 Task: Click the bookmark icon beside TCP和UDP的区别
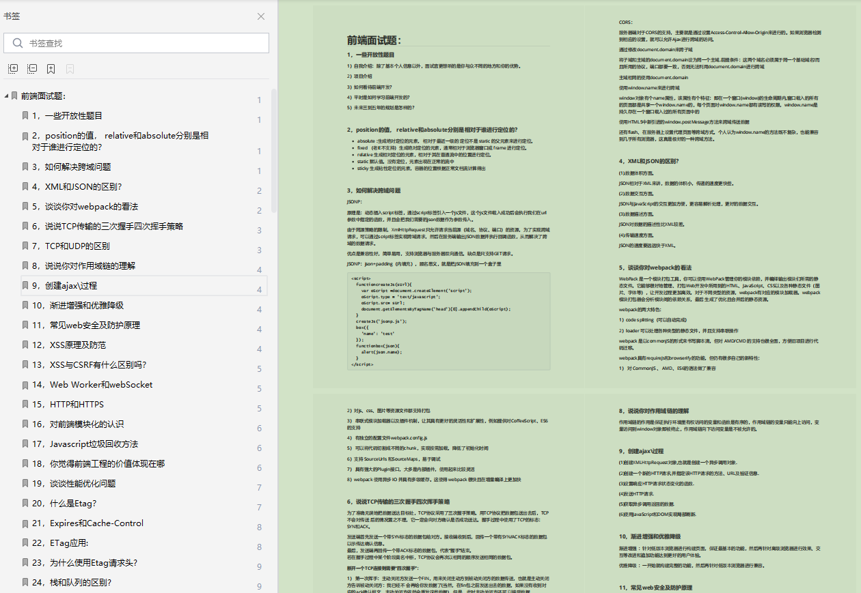tap(25, 246)
